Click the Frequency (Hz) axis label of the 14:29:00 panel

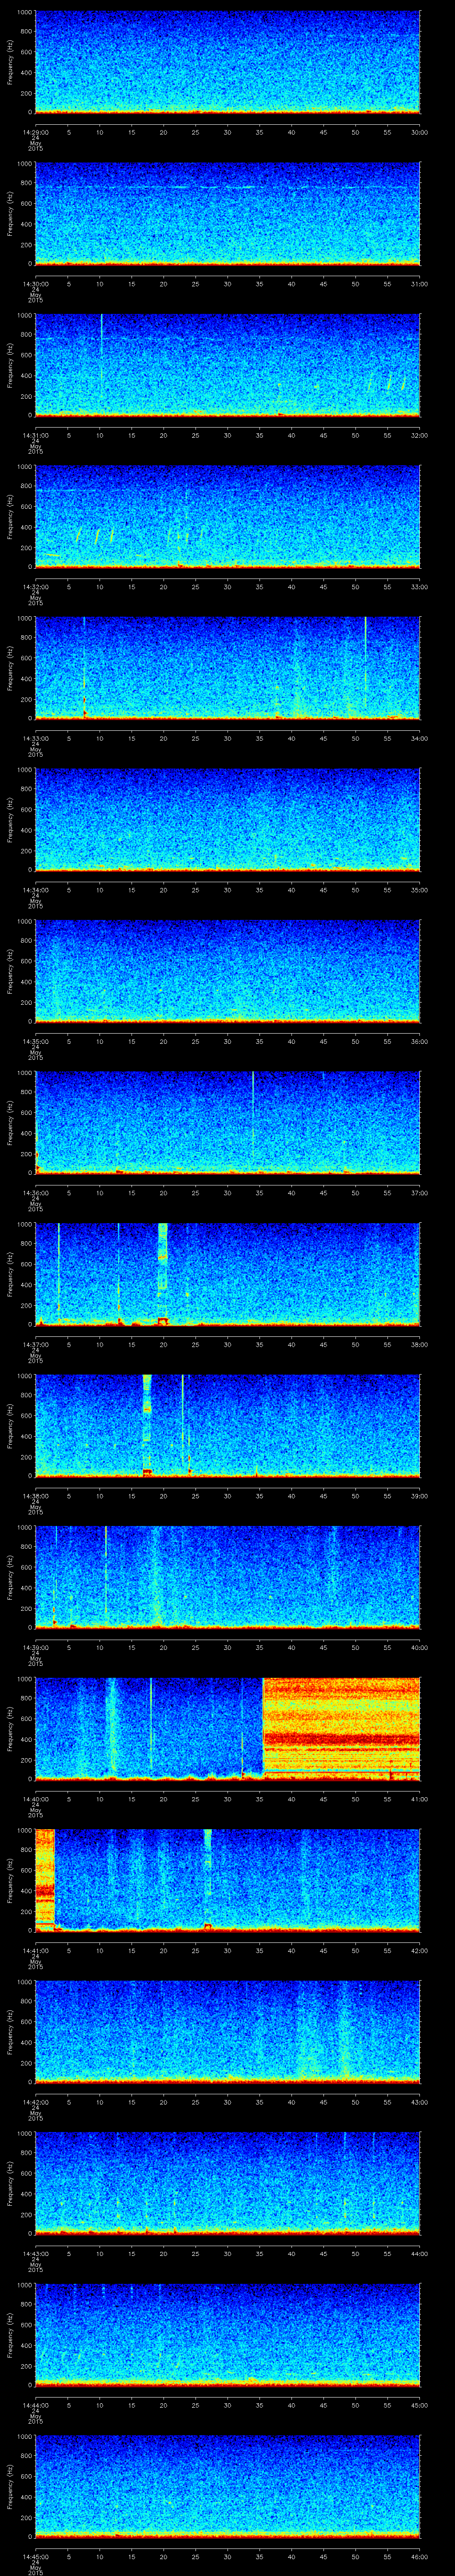tap(11, 62)
